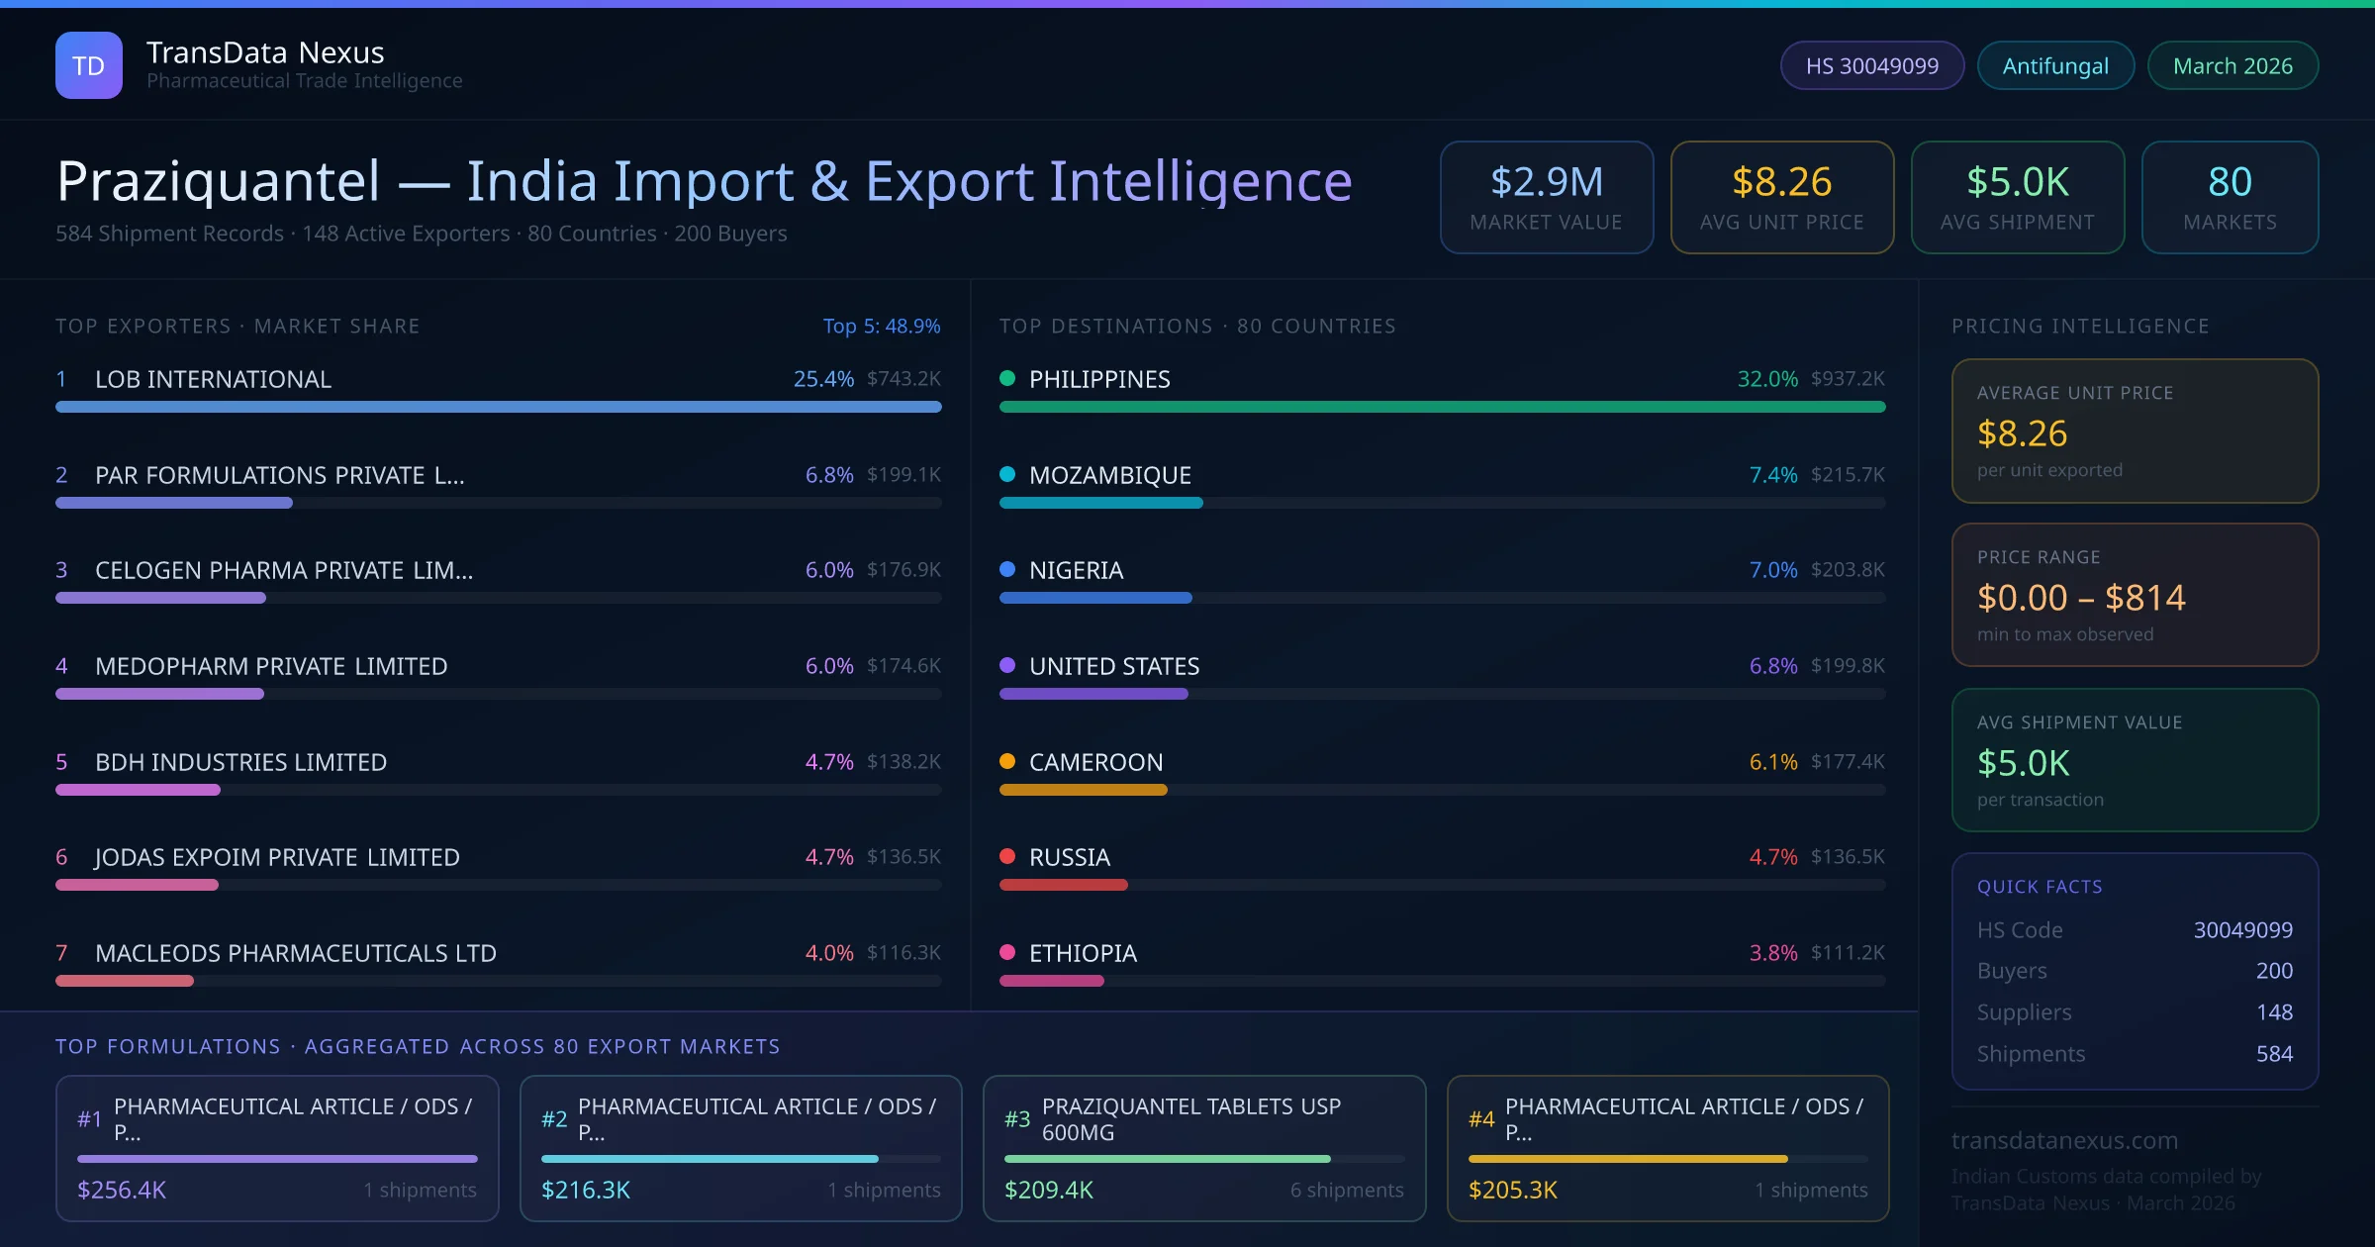2375x1247 pixels.
Task: Click the March 2026 date tag
Action: tap(2232, 65)
